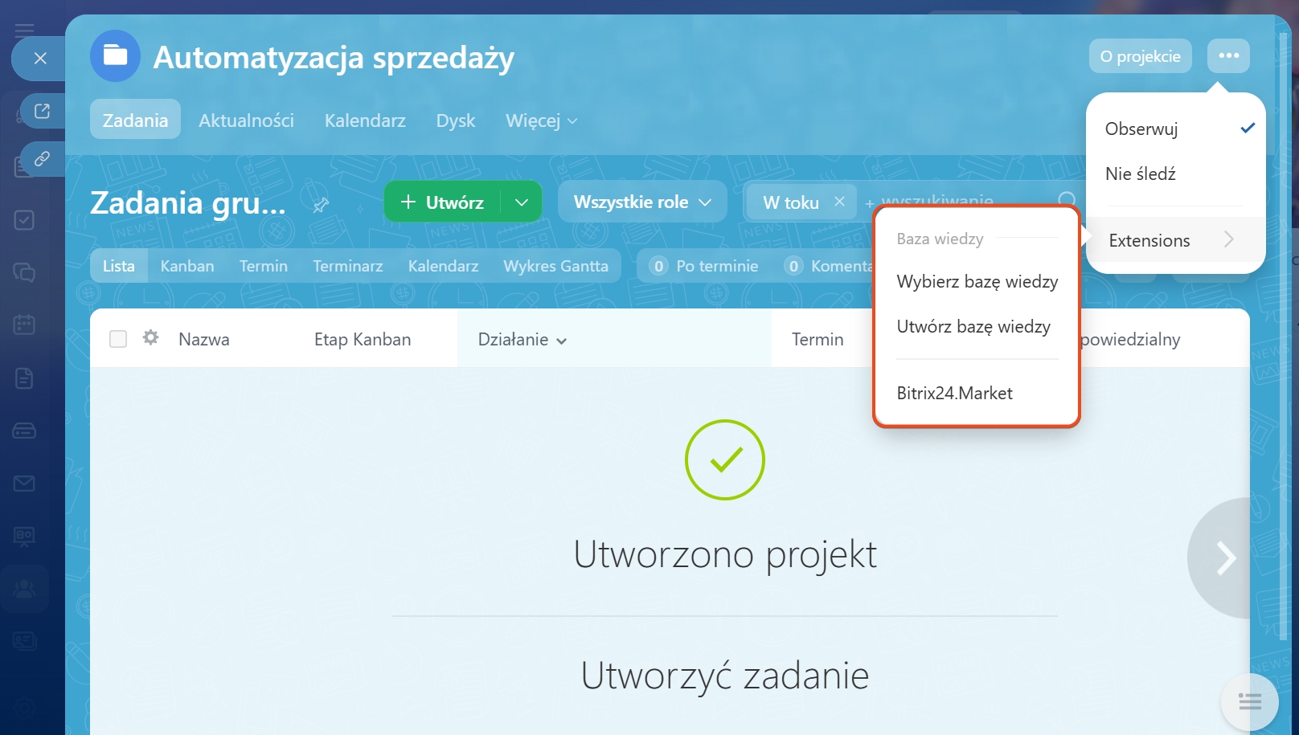Copy project link icon
1299x735 pixels.
pos(42,158)
